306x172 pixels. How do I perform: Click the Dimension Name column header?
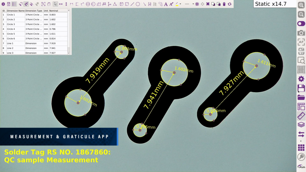coord(16,10)
